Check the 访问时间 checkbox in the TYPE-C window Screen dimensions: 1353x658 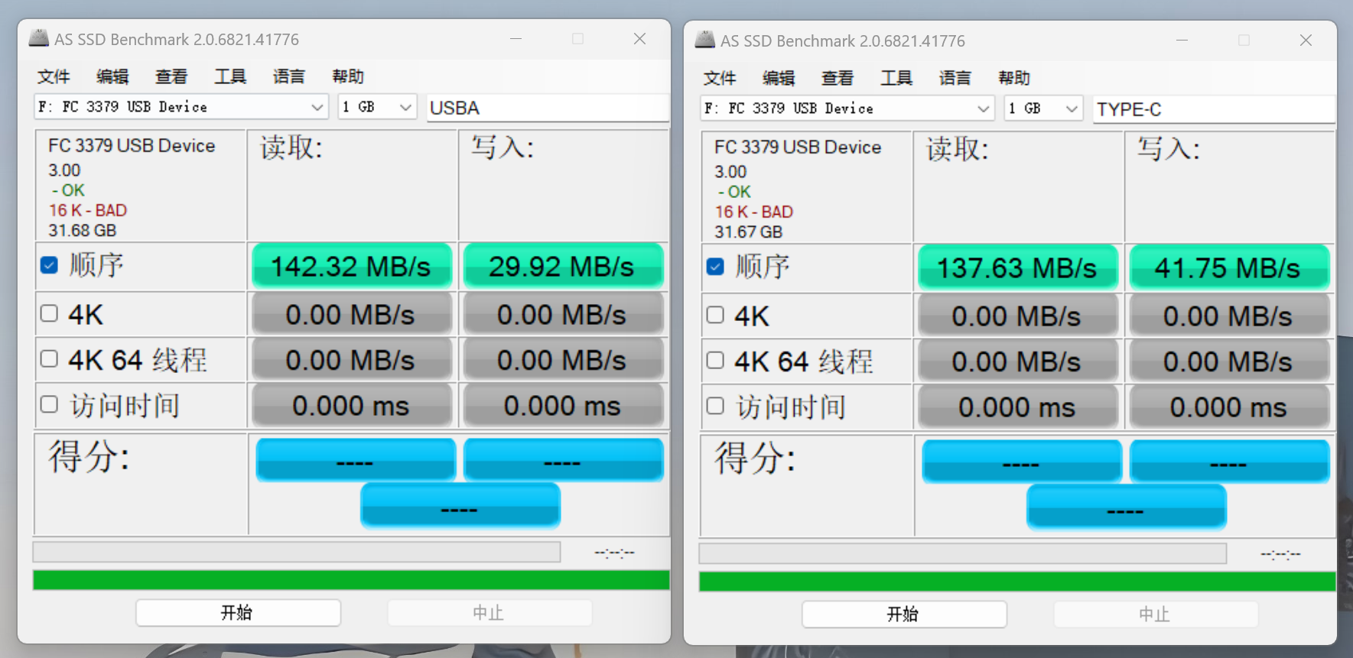[715, 406]
